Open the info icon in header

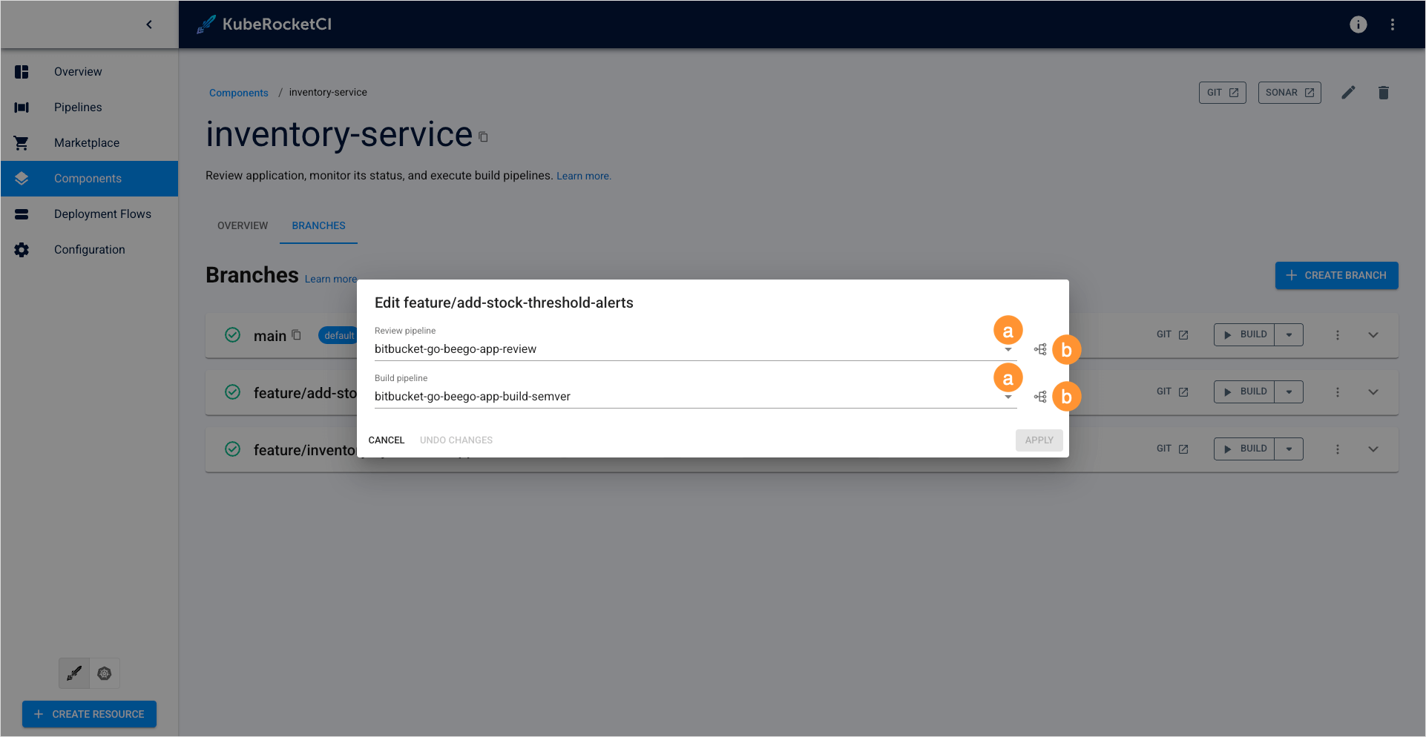(1358, 24)
